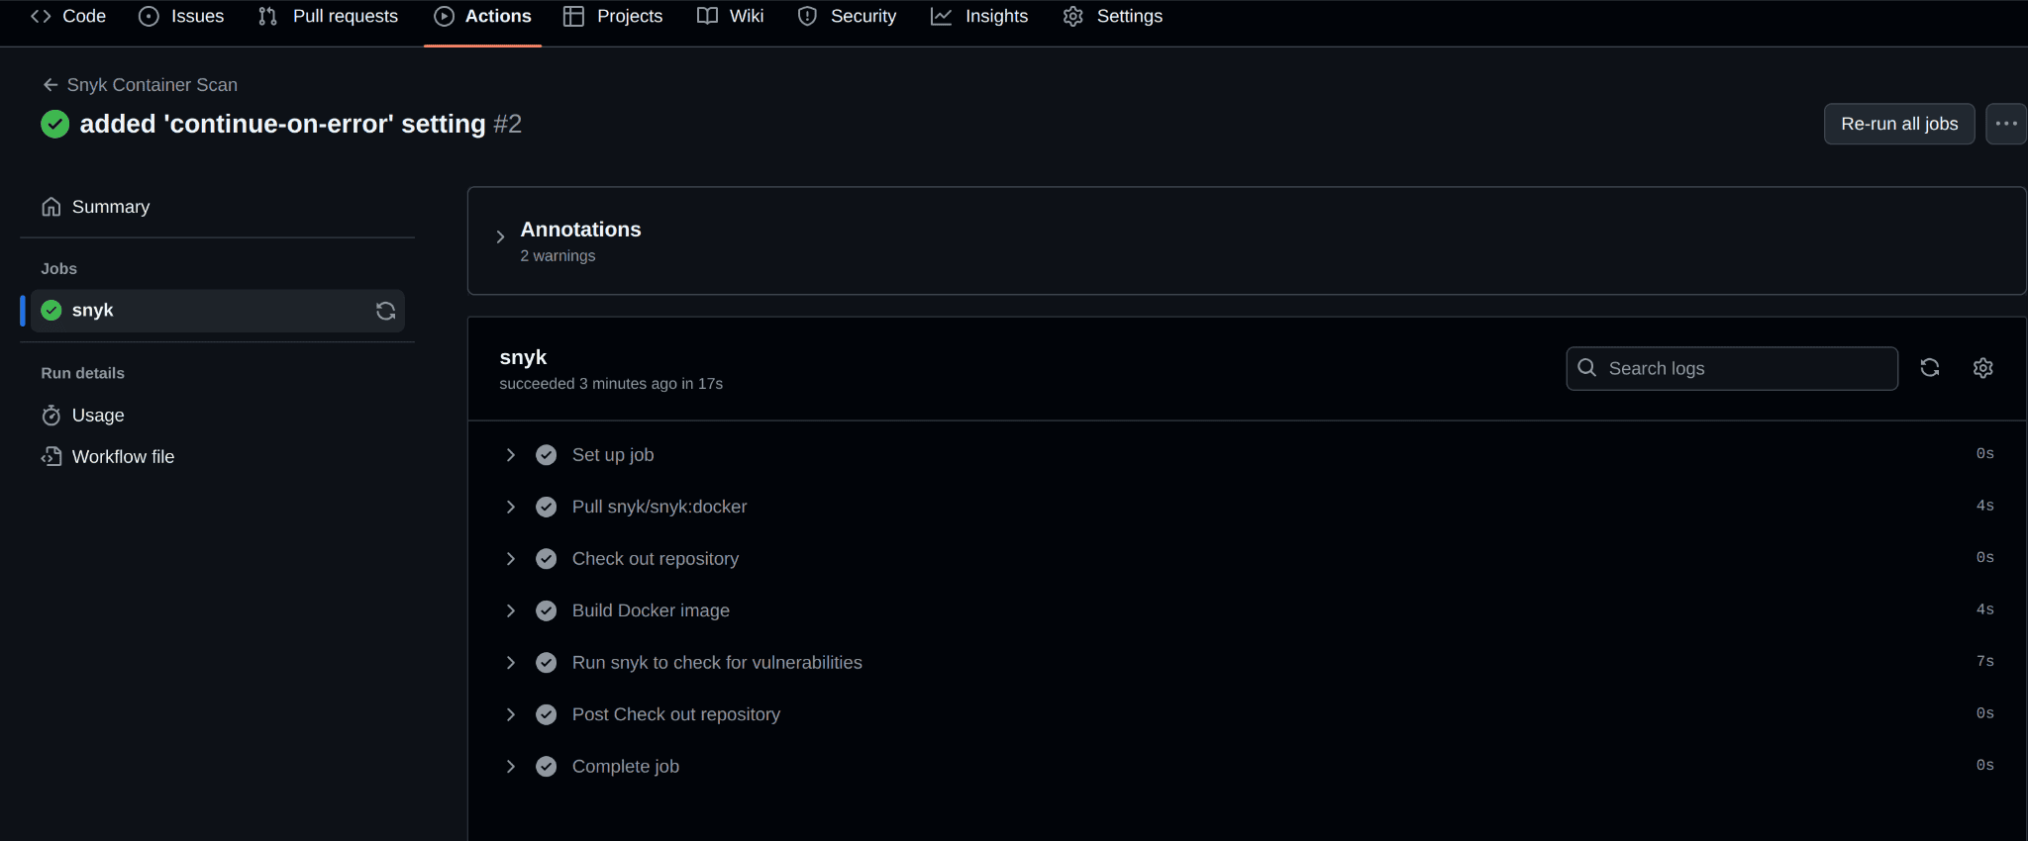This screenshot has height=841, width=2028.
Task: Click the 7s duration of Run snyk step
Action: tap(1985, 662)
